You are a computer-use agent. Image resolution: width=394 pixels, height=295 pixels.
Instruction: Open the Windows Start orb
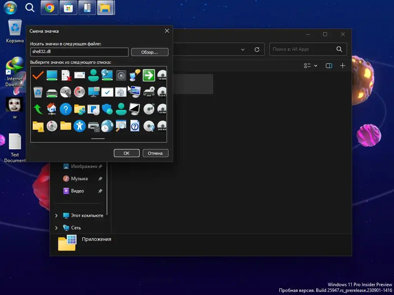coord(10,8)
